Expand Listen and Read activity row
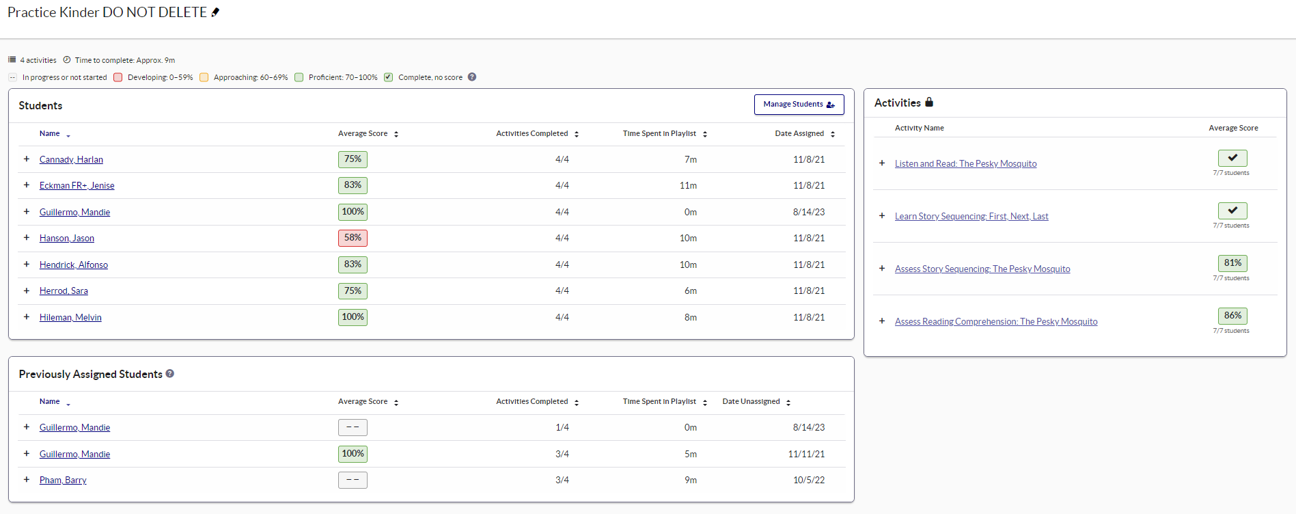The width and height of the screenshot is (1296, 514). coord(882,163)
